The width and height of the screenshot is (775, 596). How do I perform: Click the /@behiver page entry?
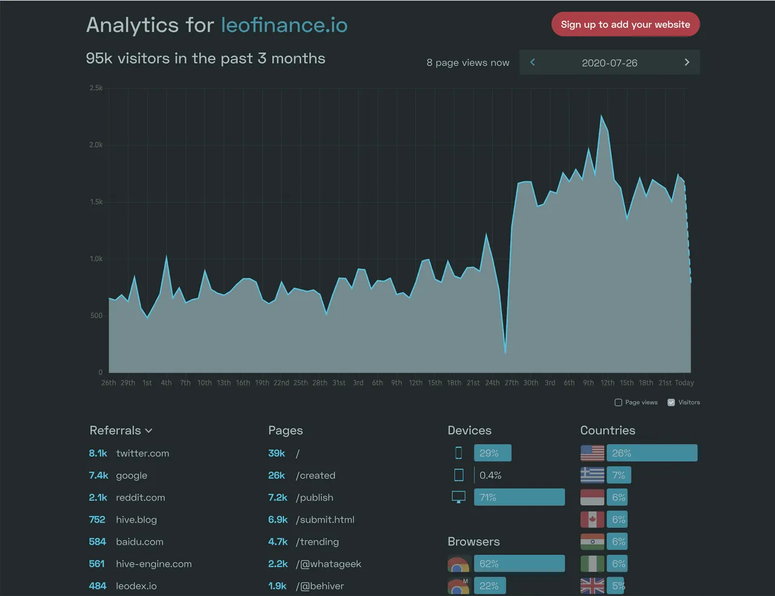(320, 586)
